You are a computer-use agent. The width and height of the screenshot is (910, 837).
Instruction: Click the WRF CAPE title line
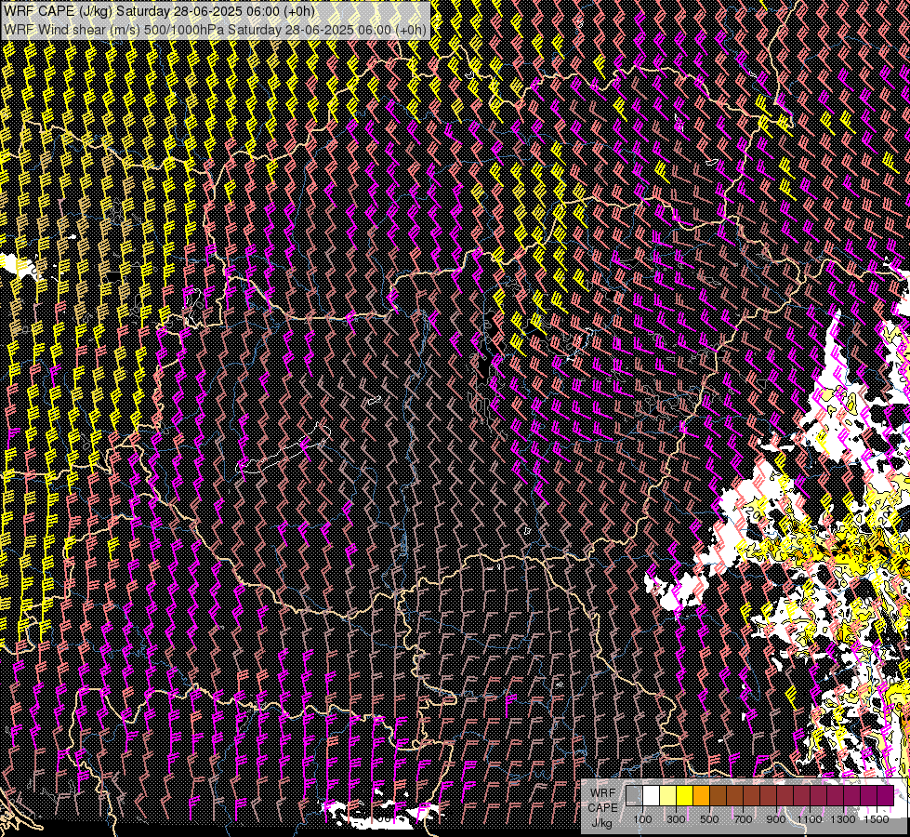point(159,11)
